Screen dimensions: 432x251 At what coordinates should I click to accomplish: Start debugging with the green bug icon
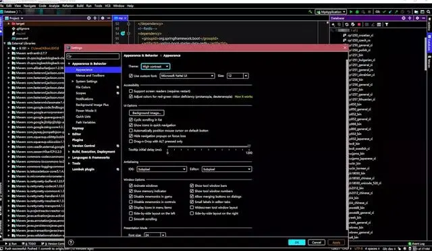[x=357, y=12]
